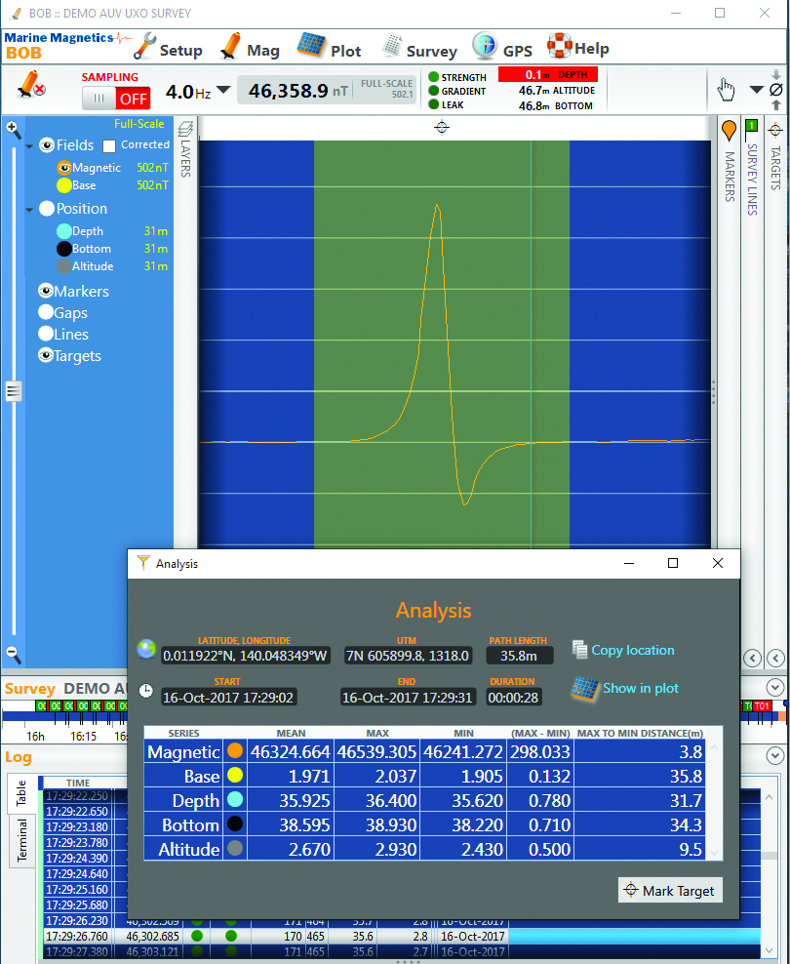
Task: Open the Help lifebuoy menu
Action: point(577,47)
